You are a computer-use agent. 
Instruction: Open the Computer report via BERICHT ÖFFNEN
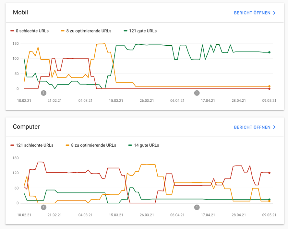point(252,127)
